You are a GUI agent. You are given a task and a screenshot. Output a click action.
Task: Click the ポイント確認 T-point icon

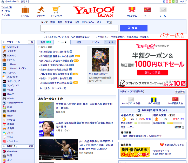pyautogui.click(x=154, y=99)
